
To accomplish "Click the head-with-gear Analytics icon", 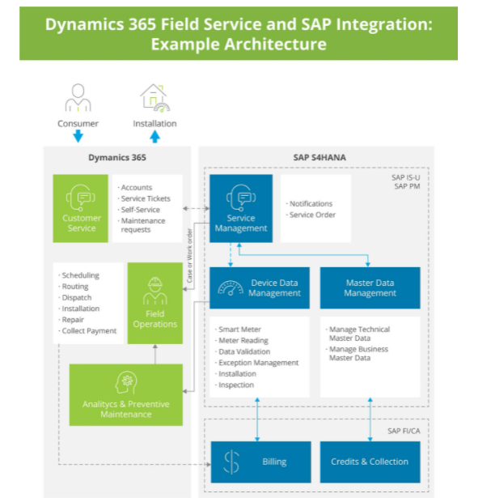I will point(126,382).
